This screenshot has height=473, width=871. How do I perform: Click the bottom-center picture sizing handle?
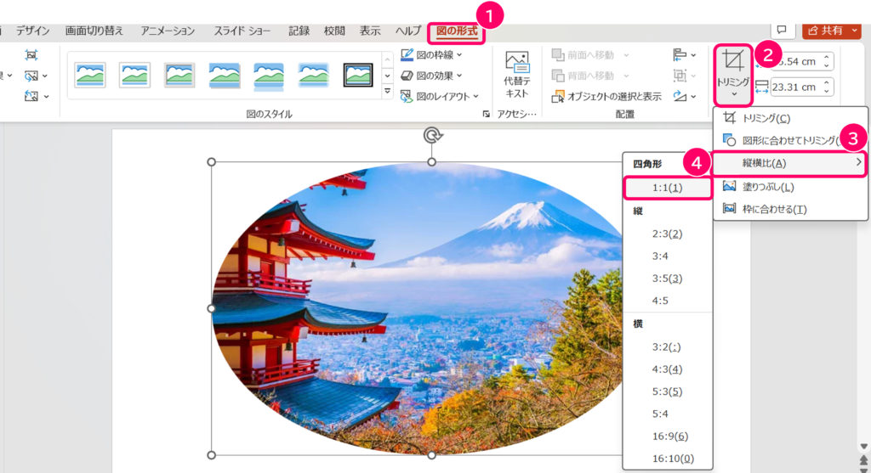coord(431,455)
